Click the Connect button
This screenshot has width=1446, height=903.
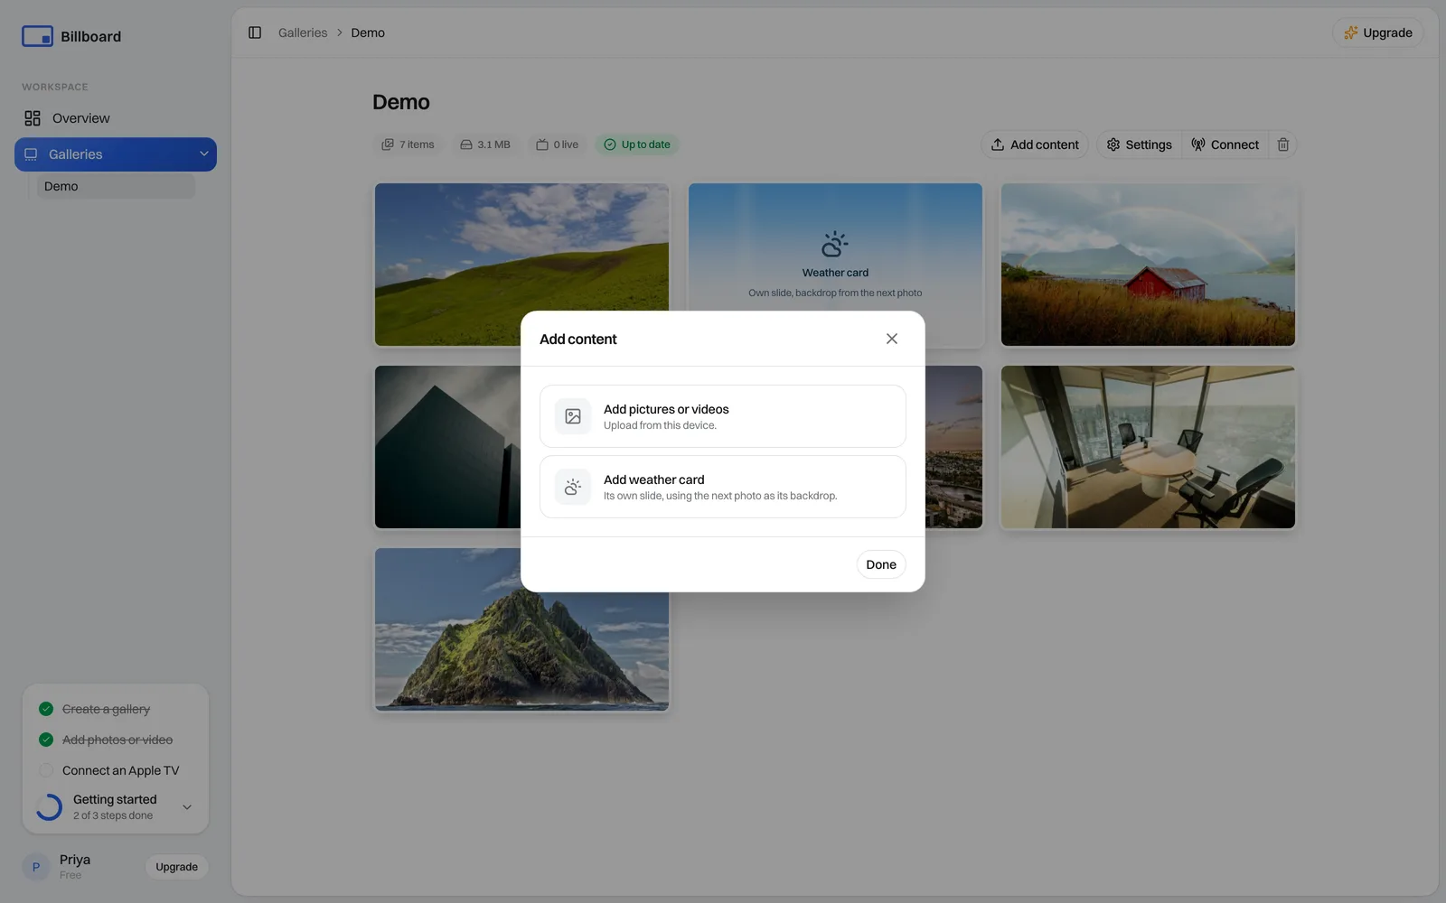(x=1225, y=144)
